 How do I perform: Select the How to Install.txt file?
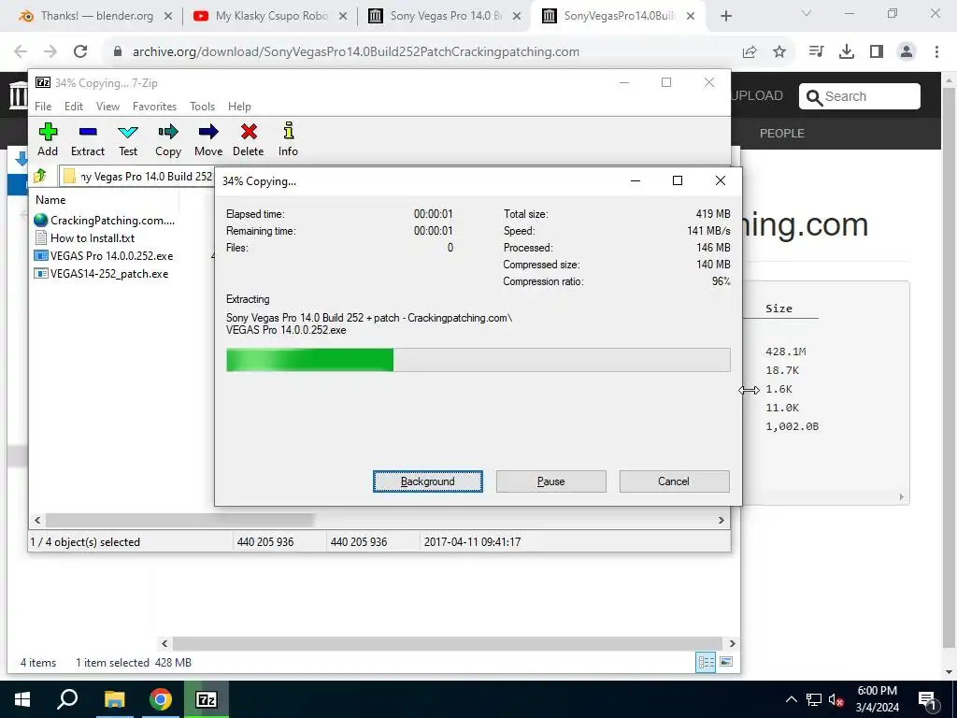(85, 238)
